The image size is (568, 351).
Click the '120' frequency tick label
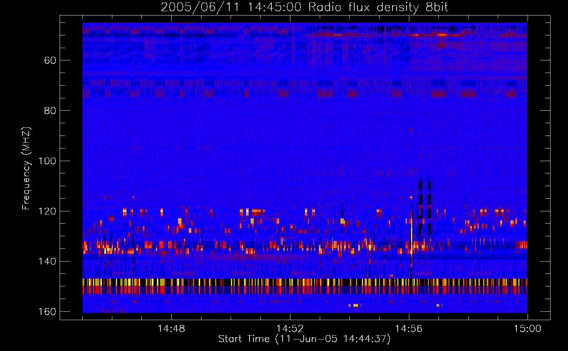tap(47, 211)
